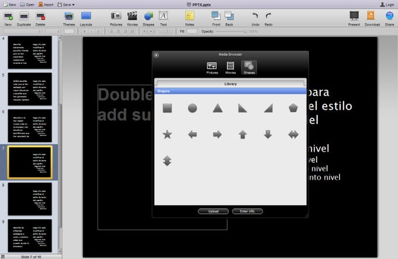398x259 pixels.
Task: Bring object to Front
Action: tap(216, 19)
